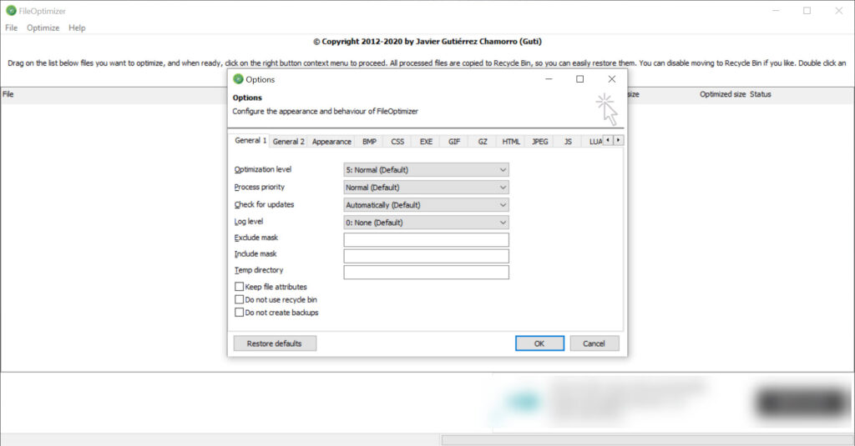The height and width of the screenshot is (446, 855).
Task: Click the Options dialog green icon
Action: click(238, 79)
